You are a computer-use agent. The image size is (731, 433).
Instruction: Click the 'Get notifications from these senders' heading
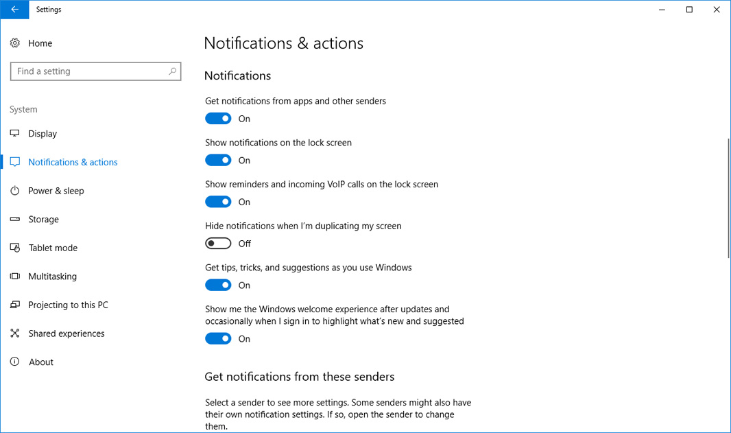click(x=299, y=377)
